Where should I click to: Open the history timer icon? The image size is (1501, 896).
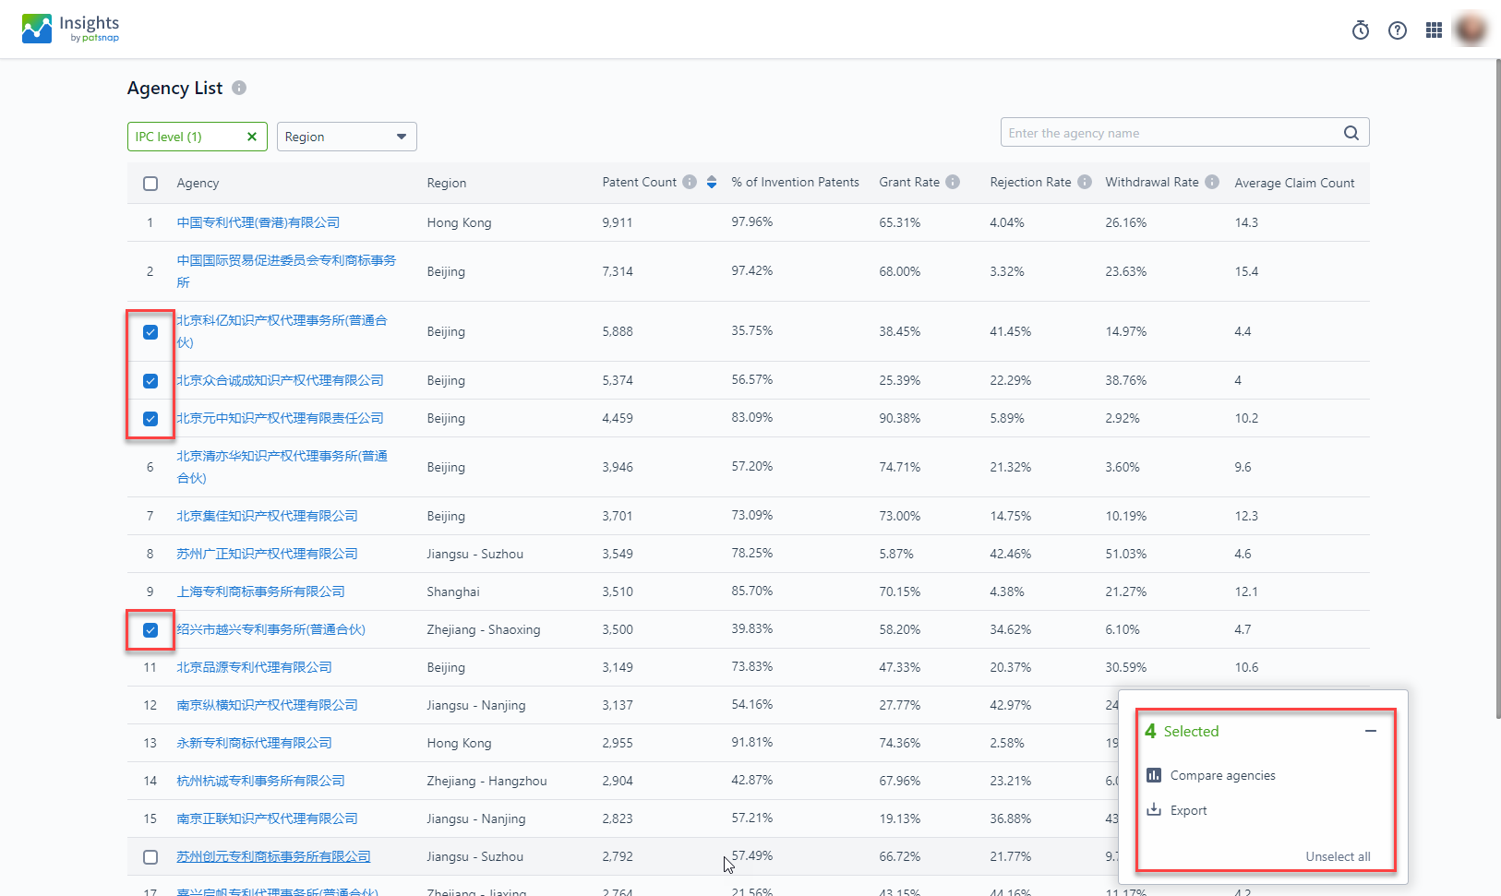(1360, 30)
